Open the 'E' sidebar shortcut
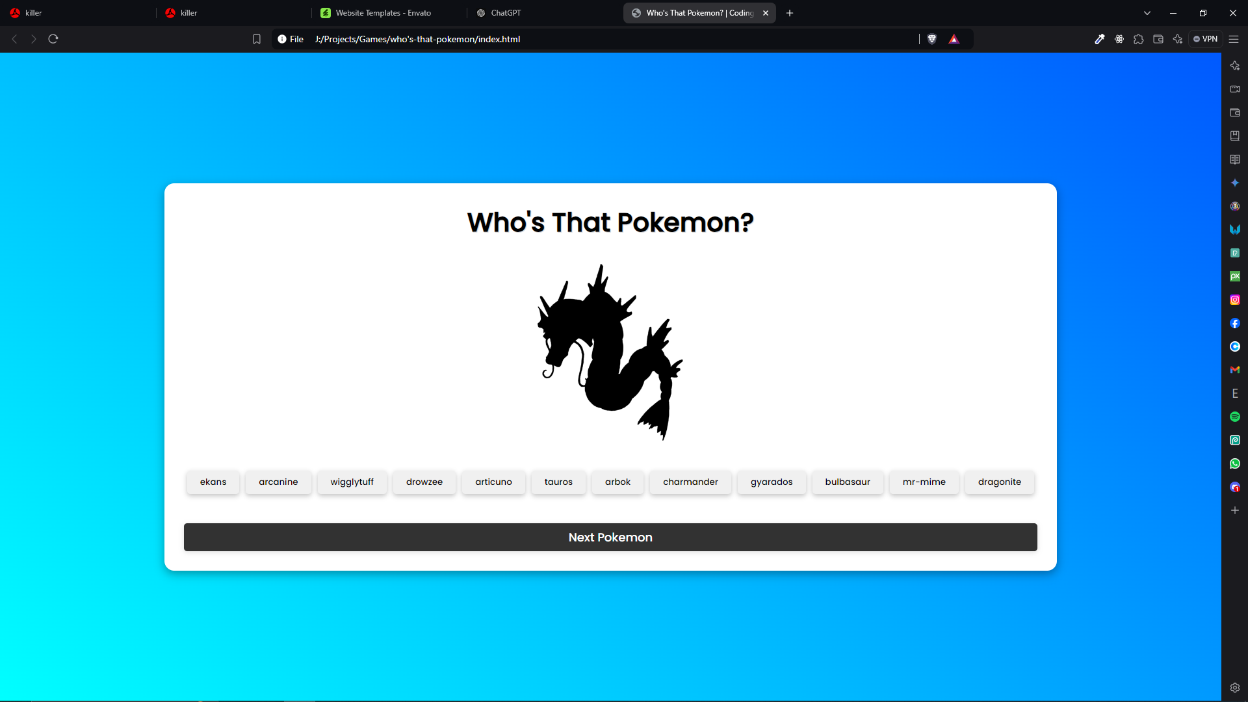This screenshot has height=702, width=1248. [x=1235, y=393]
